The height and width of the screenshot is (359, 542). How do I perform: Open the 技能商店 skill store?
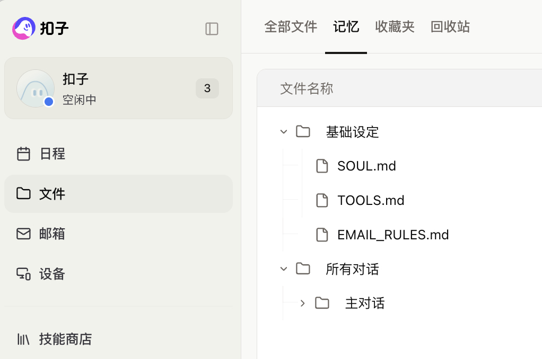(65, 339)
